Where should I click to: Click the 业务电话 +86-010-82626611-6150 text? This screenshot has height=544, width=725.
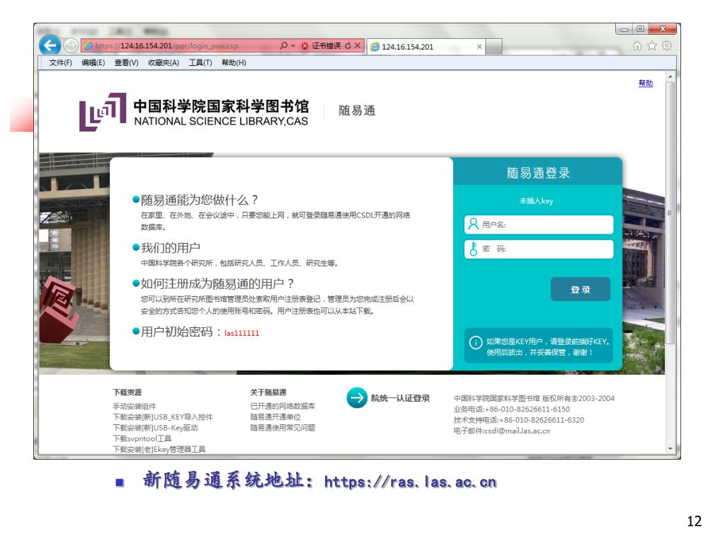[x=512, y=409]
